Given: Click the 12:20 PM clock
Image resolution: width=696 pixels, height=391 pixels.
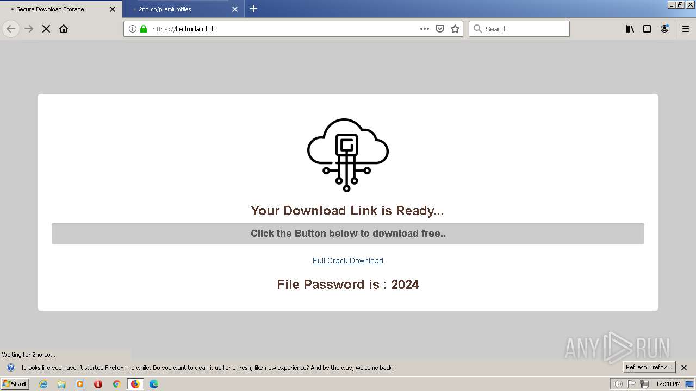Looking at the screenshot, I should click(x=668, y=384).
